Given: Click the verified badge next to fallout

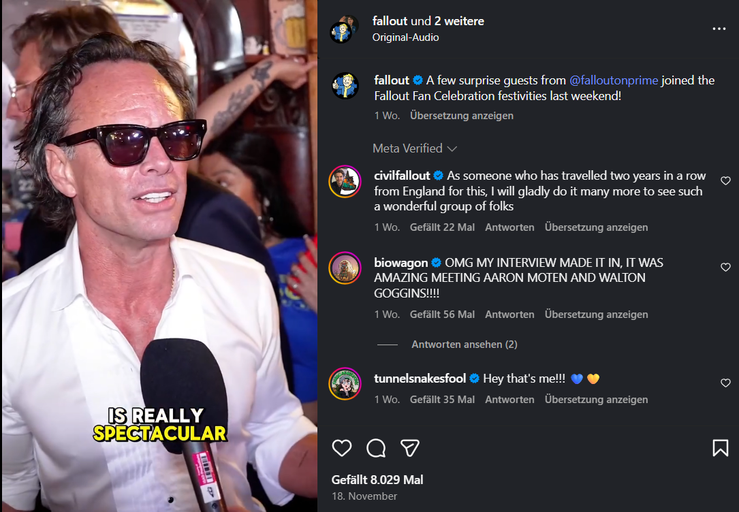Looking at the screenshot, I should [x=420, y=80].
